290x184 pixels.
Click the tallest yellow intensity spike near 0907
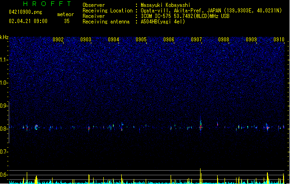click(x=200, y=176)
